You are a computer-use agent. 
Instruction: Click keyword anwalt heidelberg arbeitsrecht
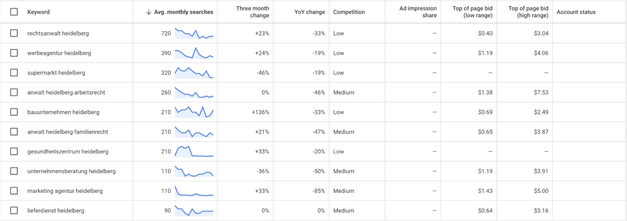coord(66,92)
